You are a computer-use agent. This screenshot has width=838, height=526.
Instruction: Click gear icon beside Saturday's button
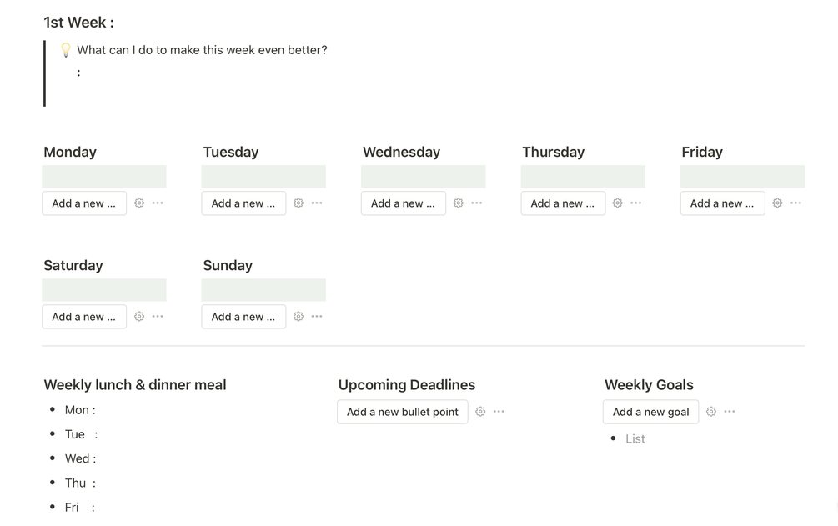[139, 317]
